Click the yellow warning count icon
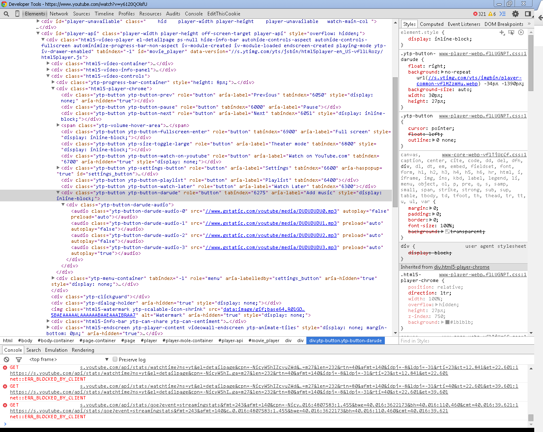Screen dimensions: 543x432 (490, 14)
